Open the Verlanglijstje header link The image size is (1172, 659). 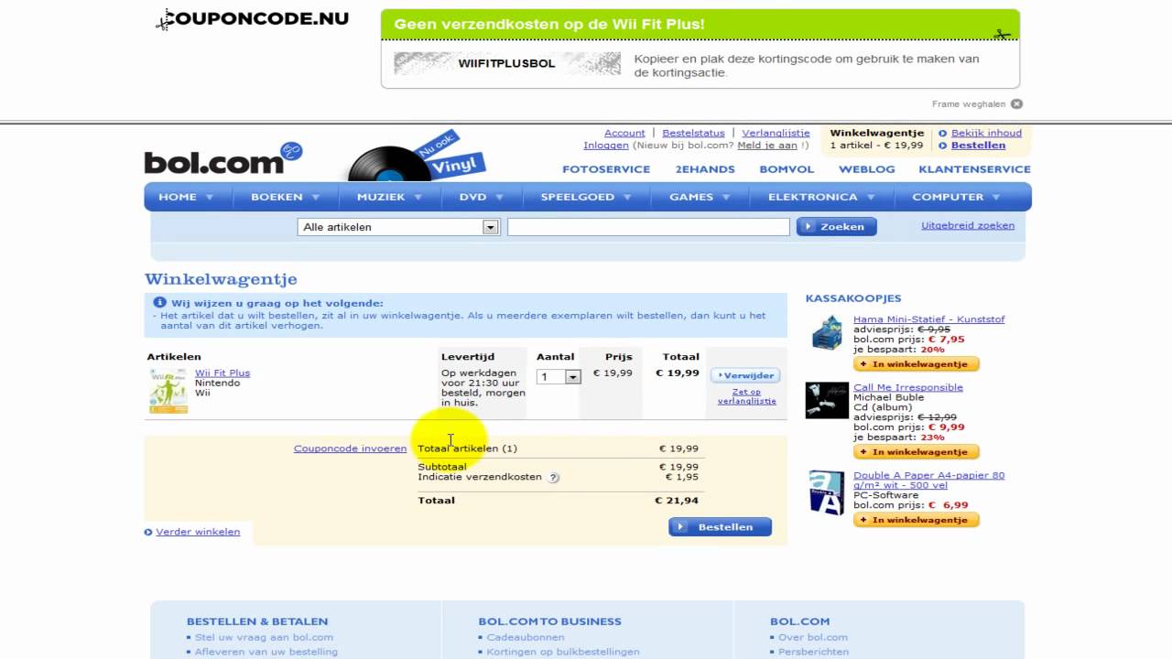[776, 134]
